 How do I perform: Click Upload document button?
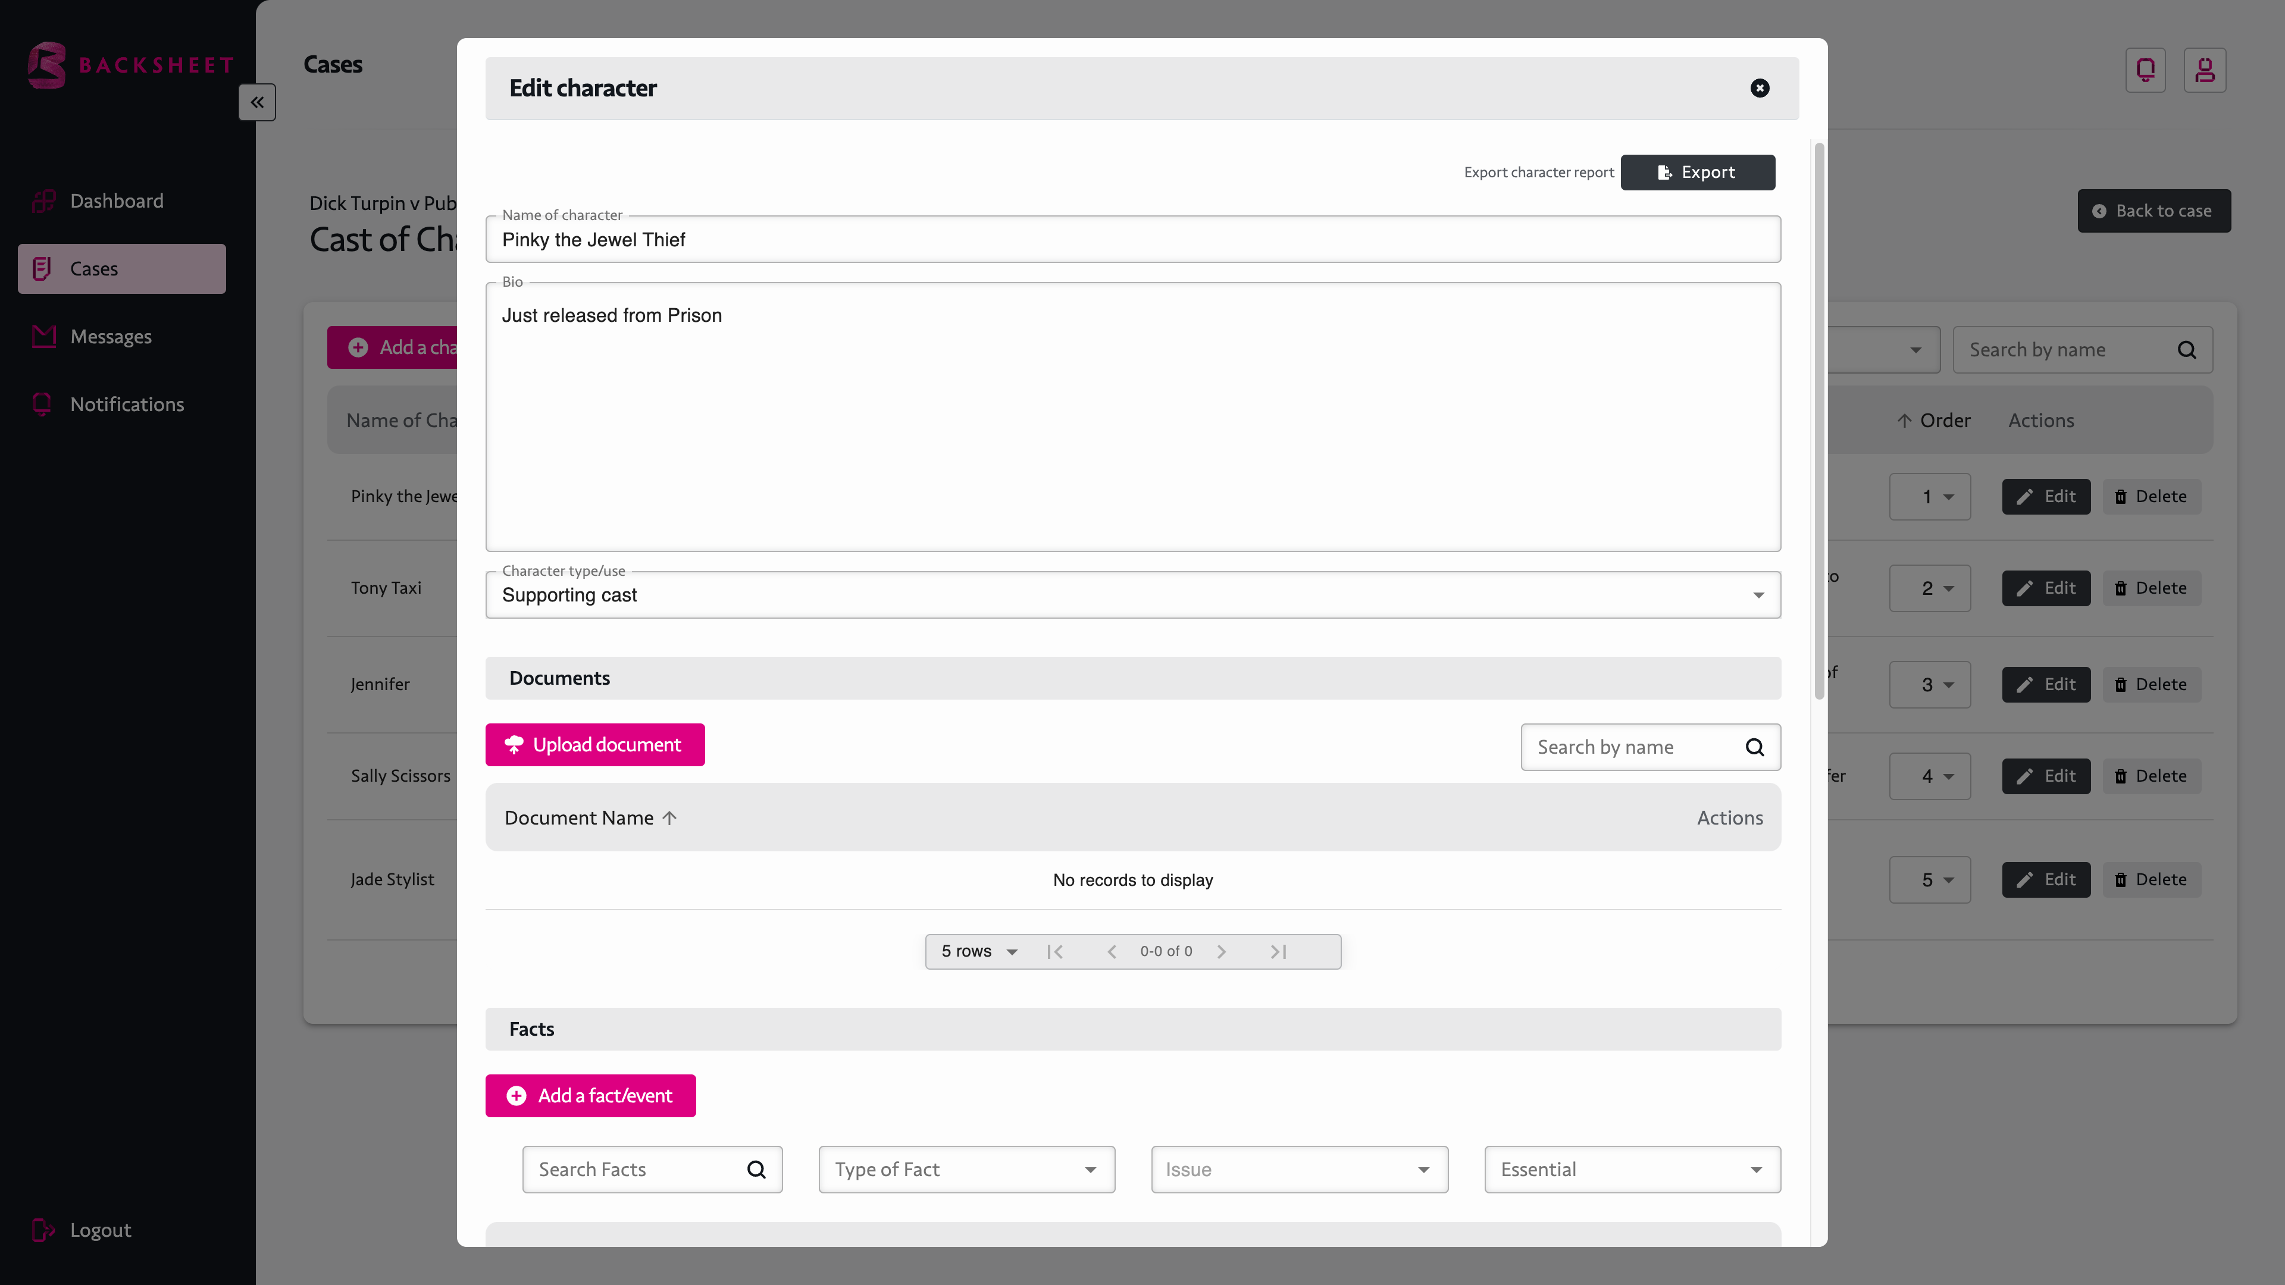(x=594, y=745)
